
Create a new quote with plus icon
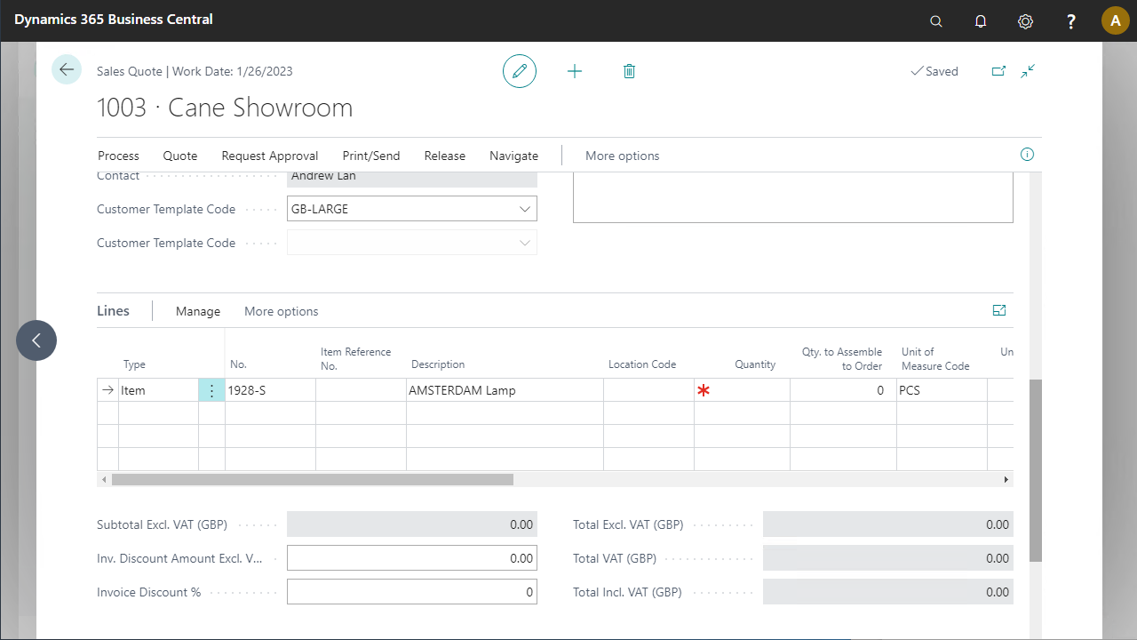point(575,71)
